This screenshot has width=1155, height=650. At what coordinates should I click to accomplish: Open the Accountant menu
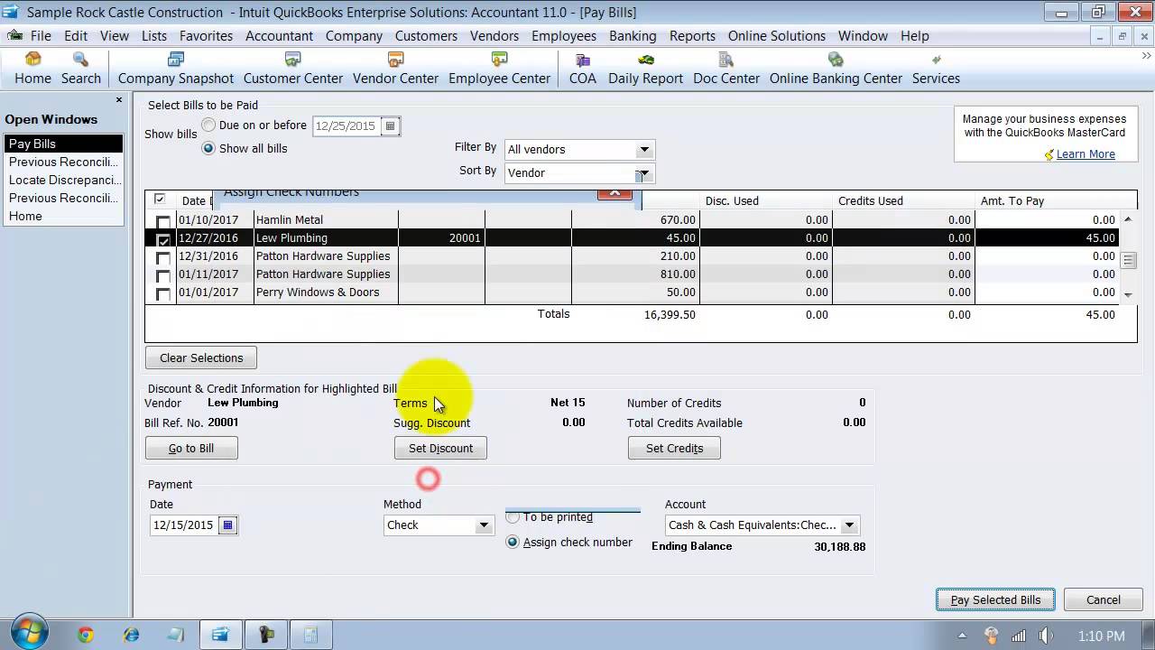tap(280, 36)
